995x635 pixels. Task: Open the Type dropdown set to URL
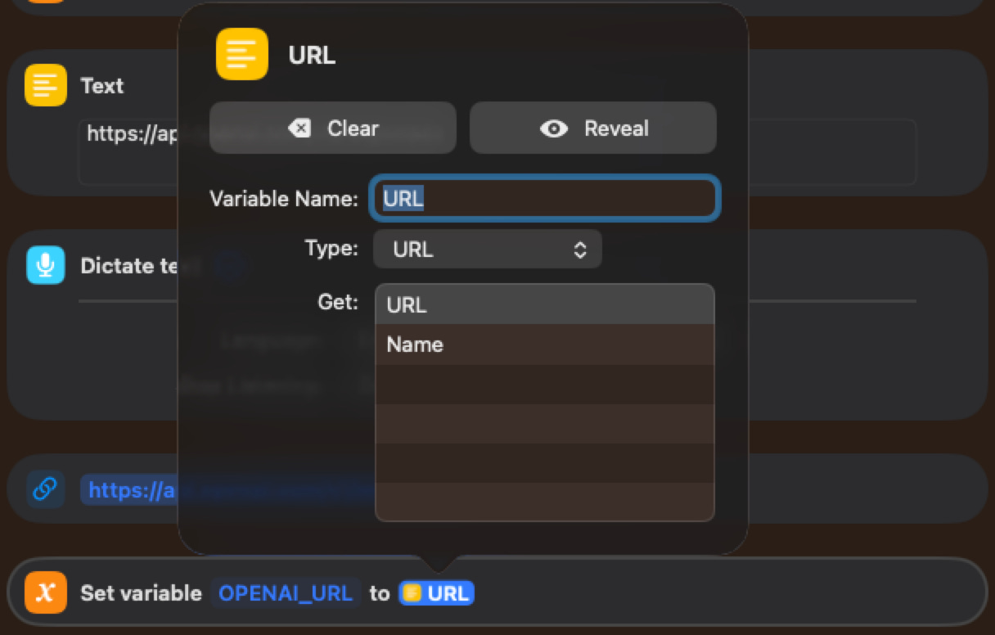click(x=488, y=249)
